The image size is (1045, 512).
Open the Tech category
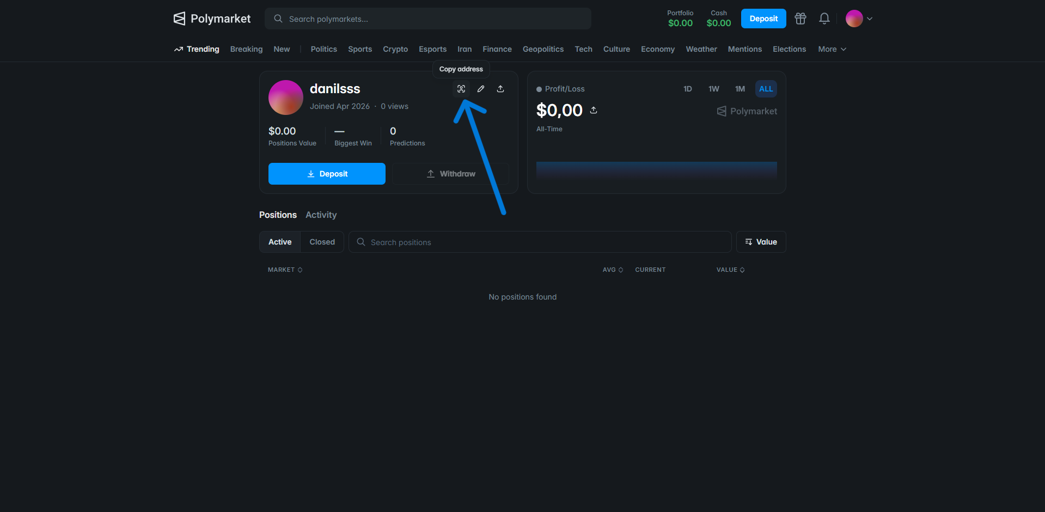point(584,49)
